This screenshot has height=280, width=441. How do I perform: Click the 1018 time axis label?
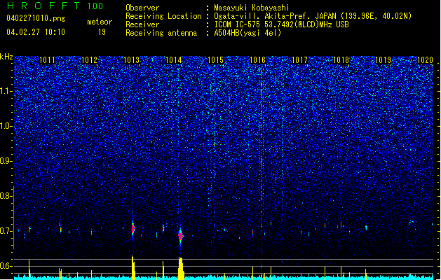pos(341,60)
